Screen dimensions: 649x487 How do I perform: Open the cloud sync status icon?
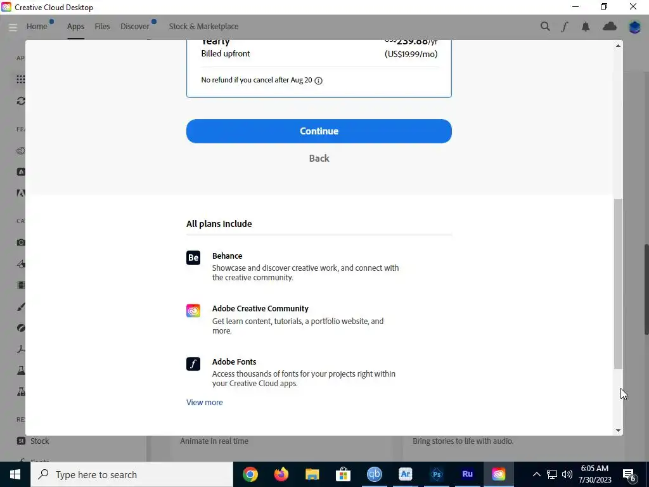point(609,27)
